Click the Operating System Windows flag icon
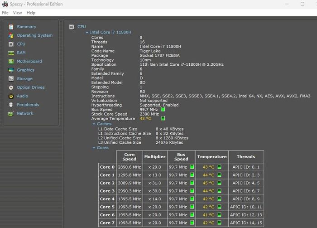The width and height of the screenshot is (317, 228). click(x=11, y=36)
